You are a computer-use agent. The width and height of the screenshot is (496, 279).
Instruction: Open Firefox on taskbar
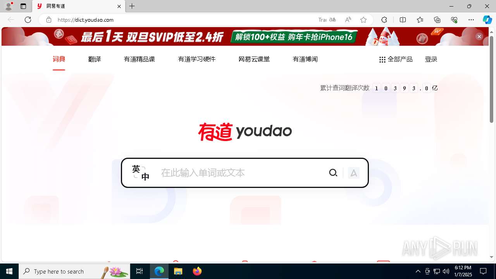click(x=197, y=271)
